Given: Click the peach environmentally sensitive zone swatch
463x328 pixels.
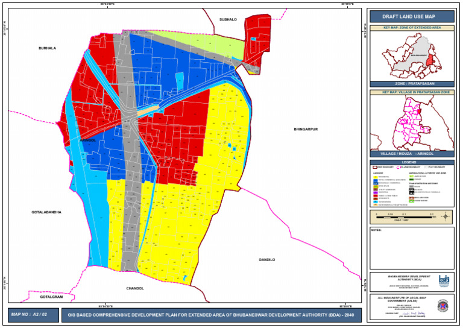Looking at the screenshot, I should pos(376,205).
